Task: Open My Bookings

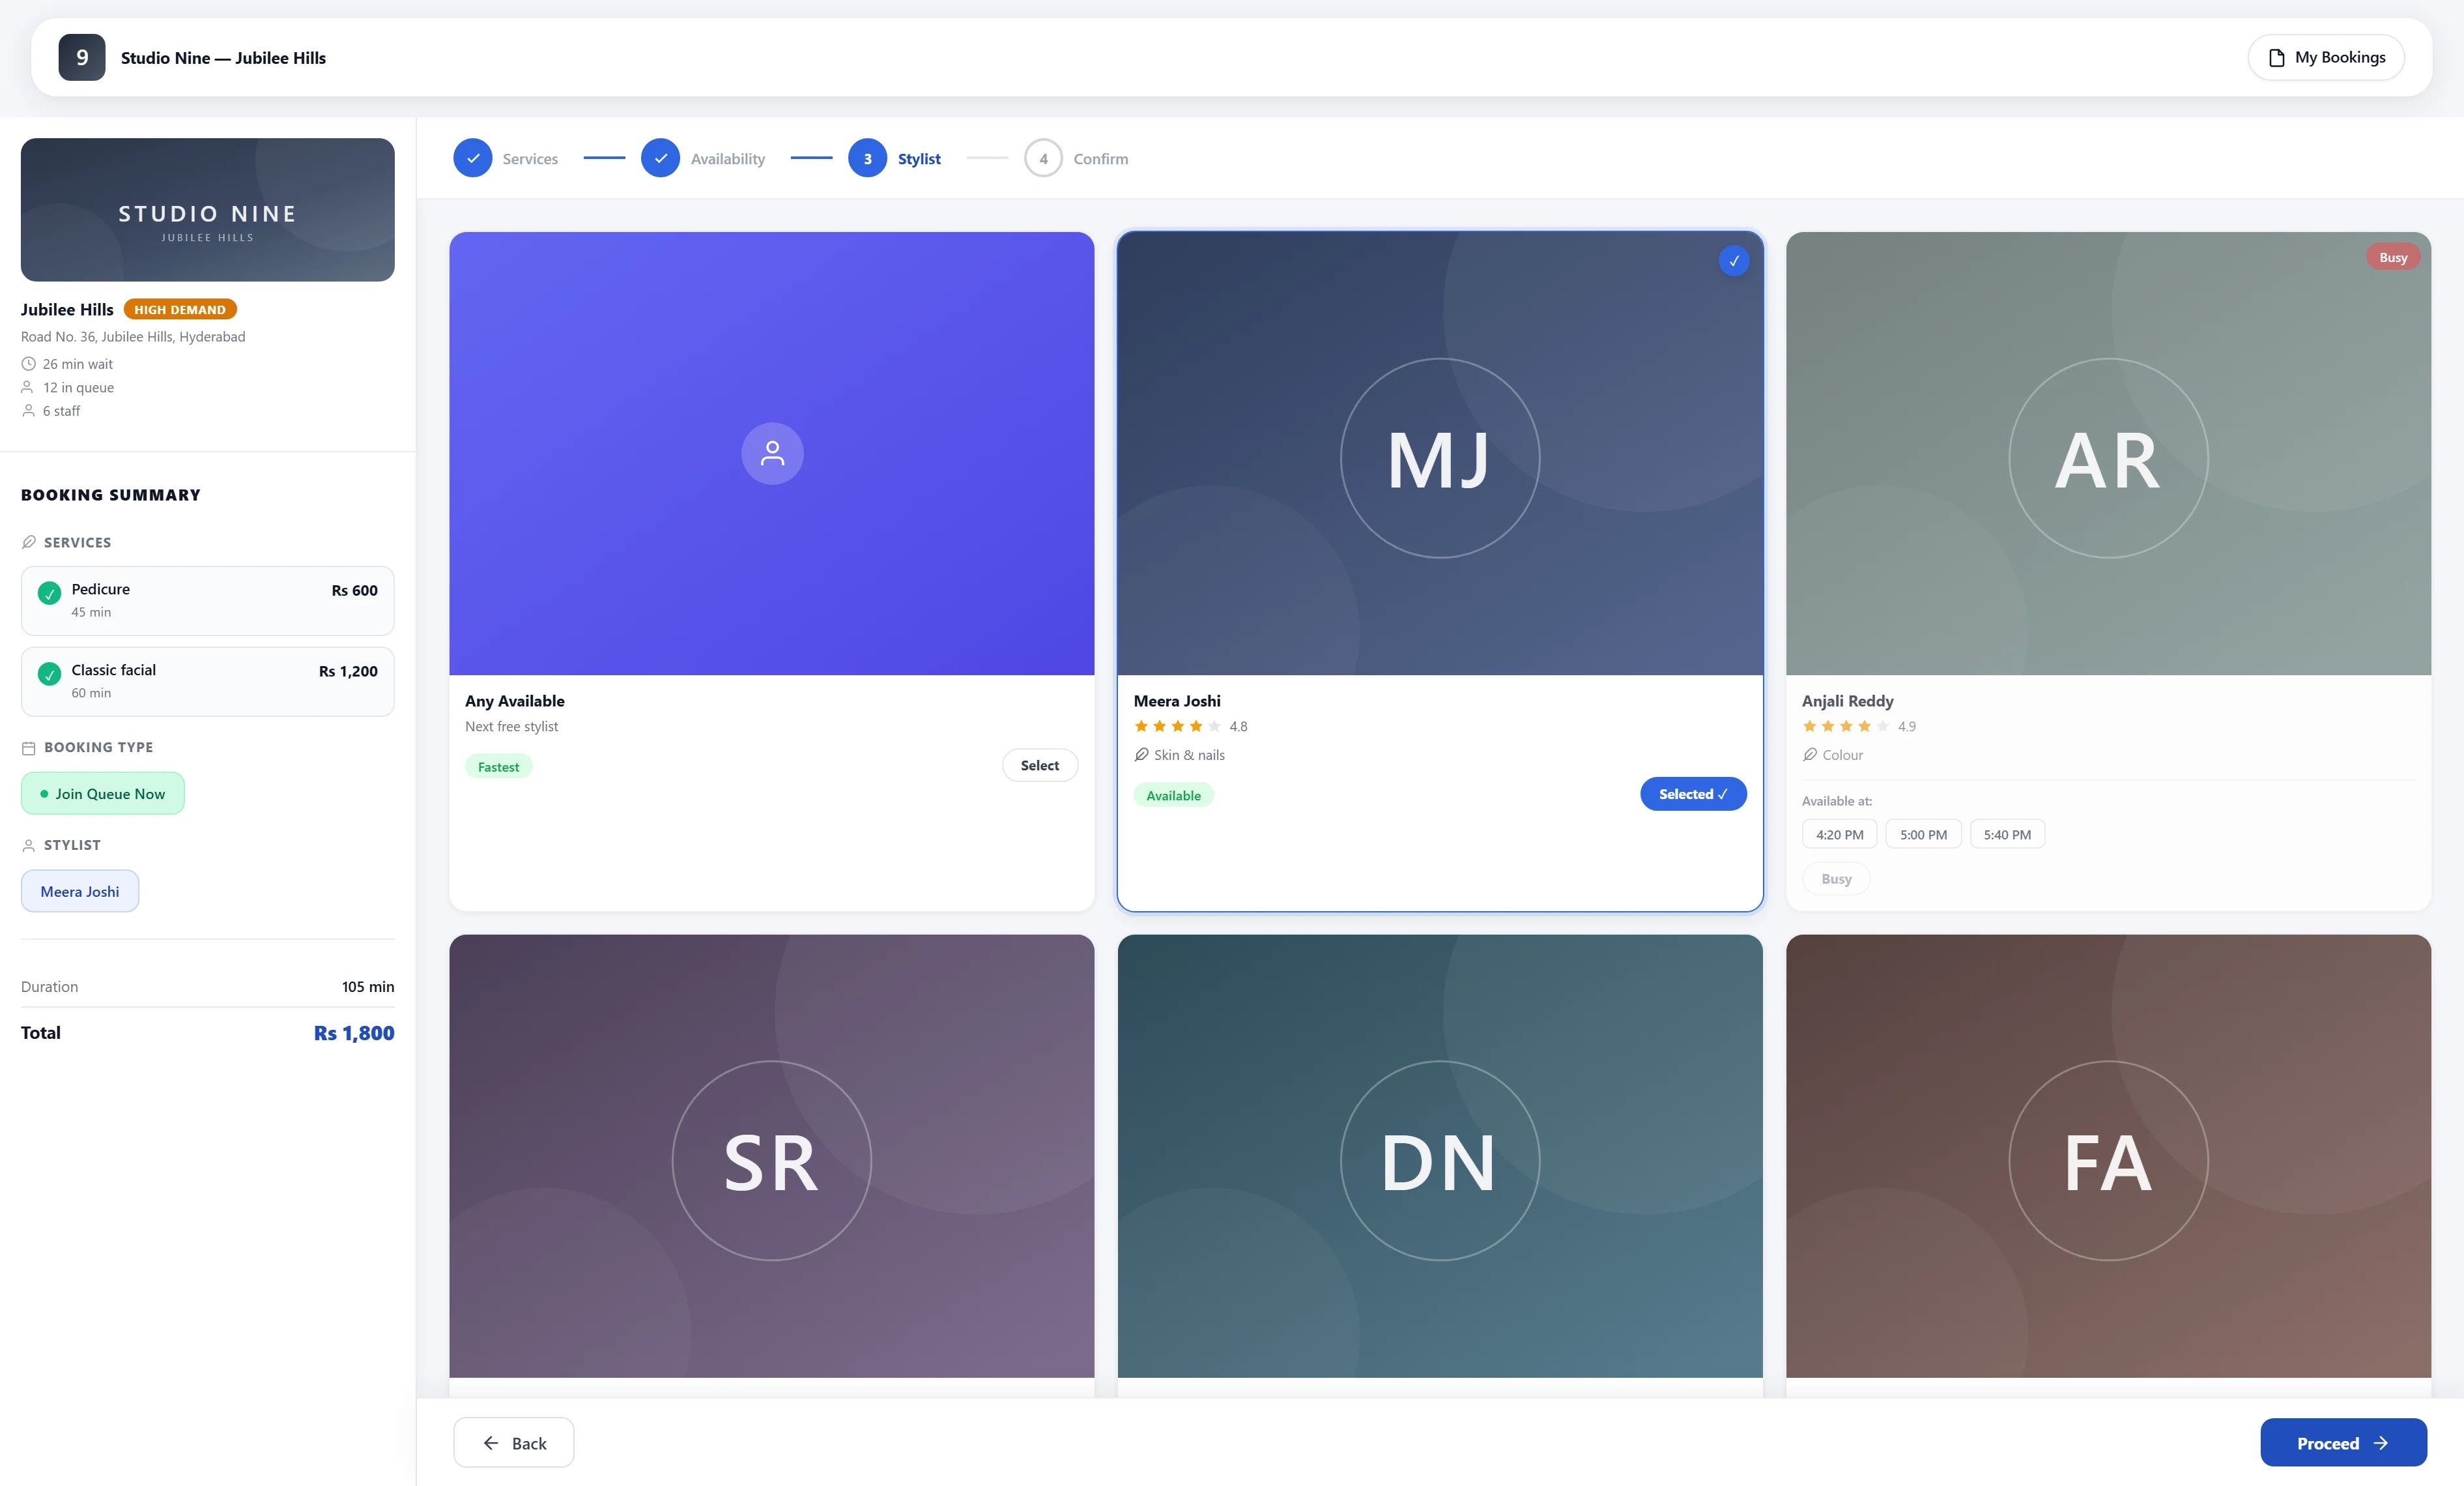Action: 2325,57
